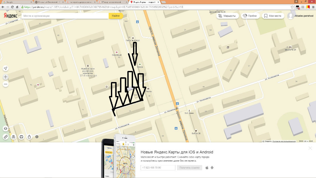Screen dimensions: 316x178
Task: Click the print map icon
Action: click(x=21, y=137)
